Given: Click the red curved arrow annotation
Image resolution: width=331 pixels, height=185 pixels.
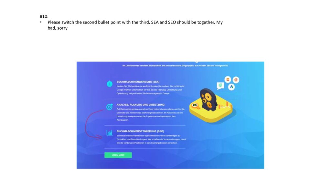Looking at the screenshot, I should [93, 125].
